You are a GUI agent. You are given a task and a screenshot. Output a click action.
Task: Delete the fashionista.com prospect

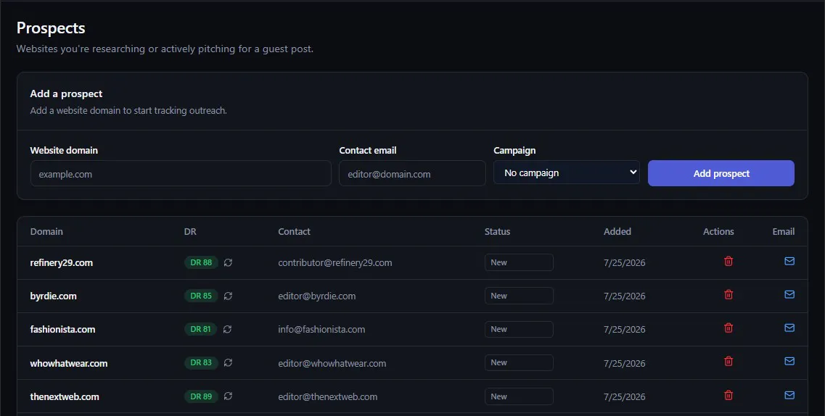click(x=728, y=328)
